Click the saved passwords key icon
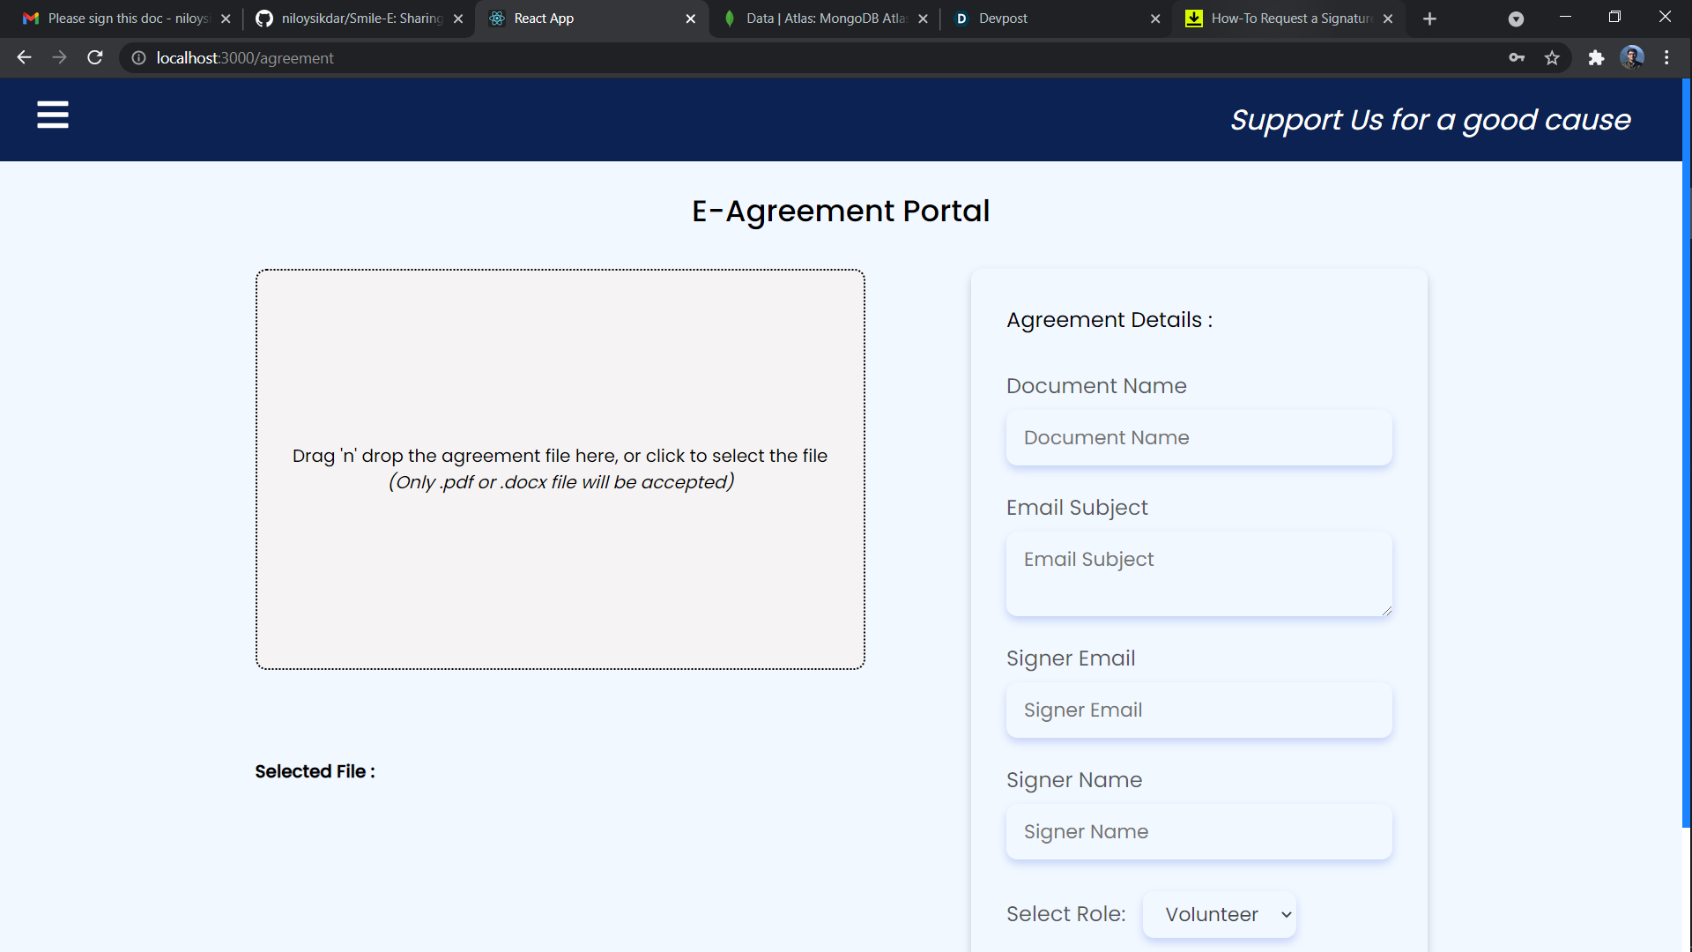The image size is (1692, 952). coord(1517,58)
